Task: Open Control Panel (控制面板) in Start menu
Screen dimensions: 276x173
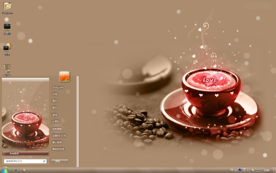Action: pyautogui.click(x=57, y=129)
